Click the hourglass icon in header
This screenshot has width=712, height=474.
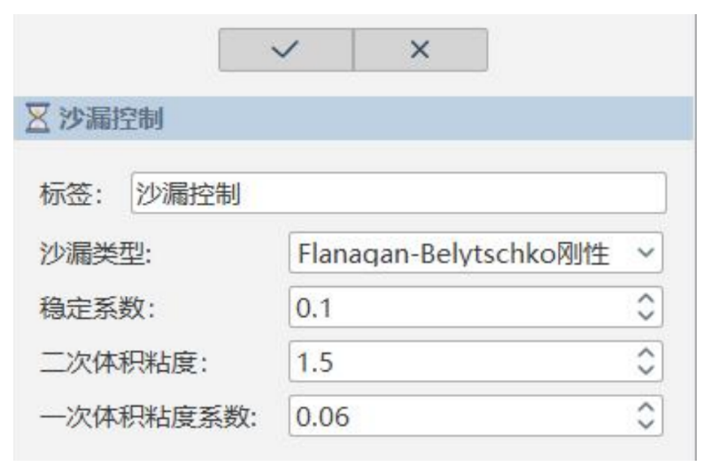click(x=35, y=119)
